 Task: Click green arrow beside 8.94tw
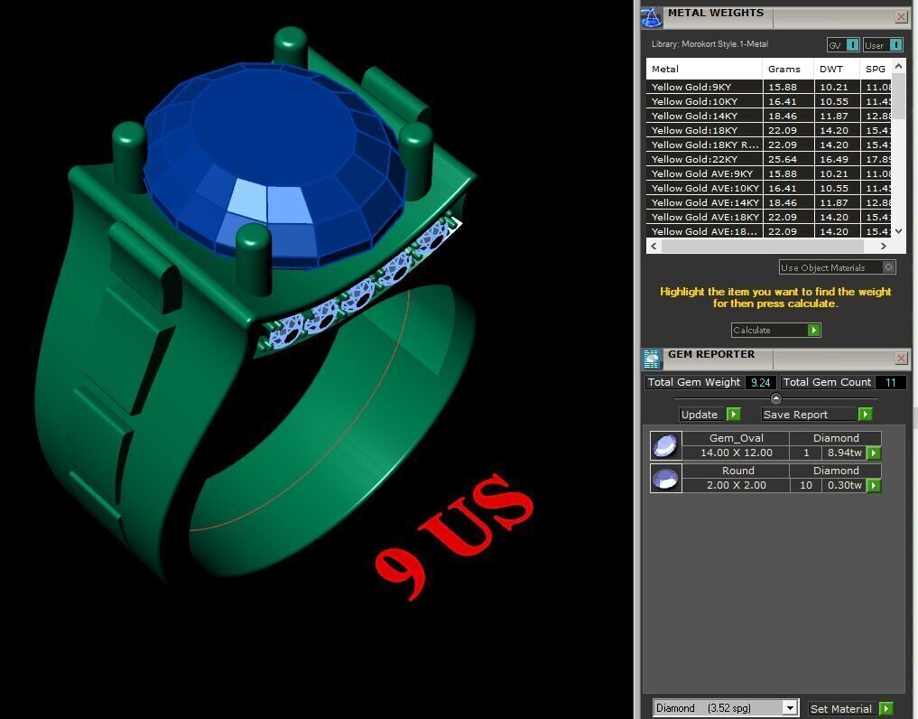pos(874,453)
